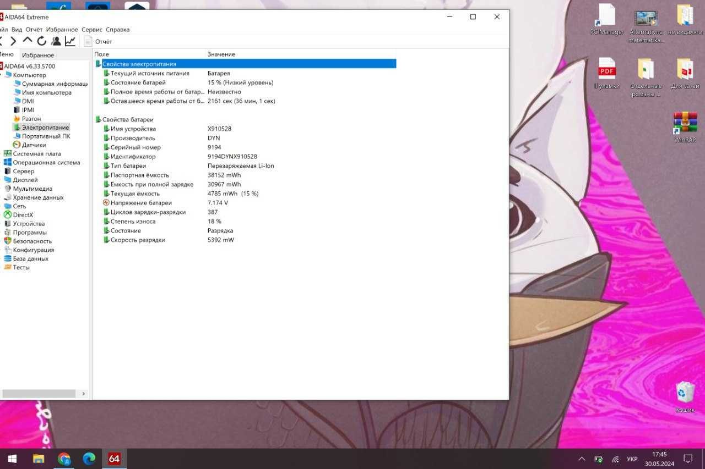The image size is (705, 469).
Task: Open the Конфигурация category
Action: 29,250
